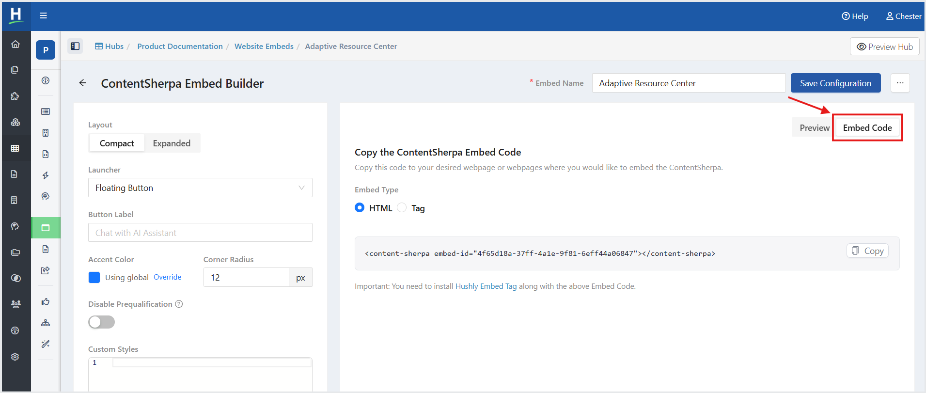The height and width of the screenshot is (393, 926).
Task: Click the Adaptive Resource Center breadcrumb text
Action: [351, 46]
